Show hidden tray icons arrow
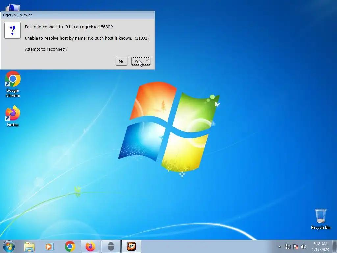This screenshot has height=253, width=337. [x=280, y=247]
